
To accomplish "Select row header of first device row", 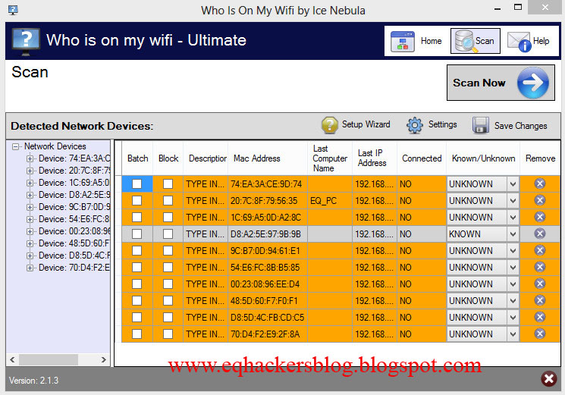I will 118,184.
